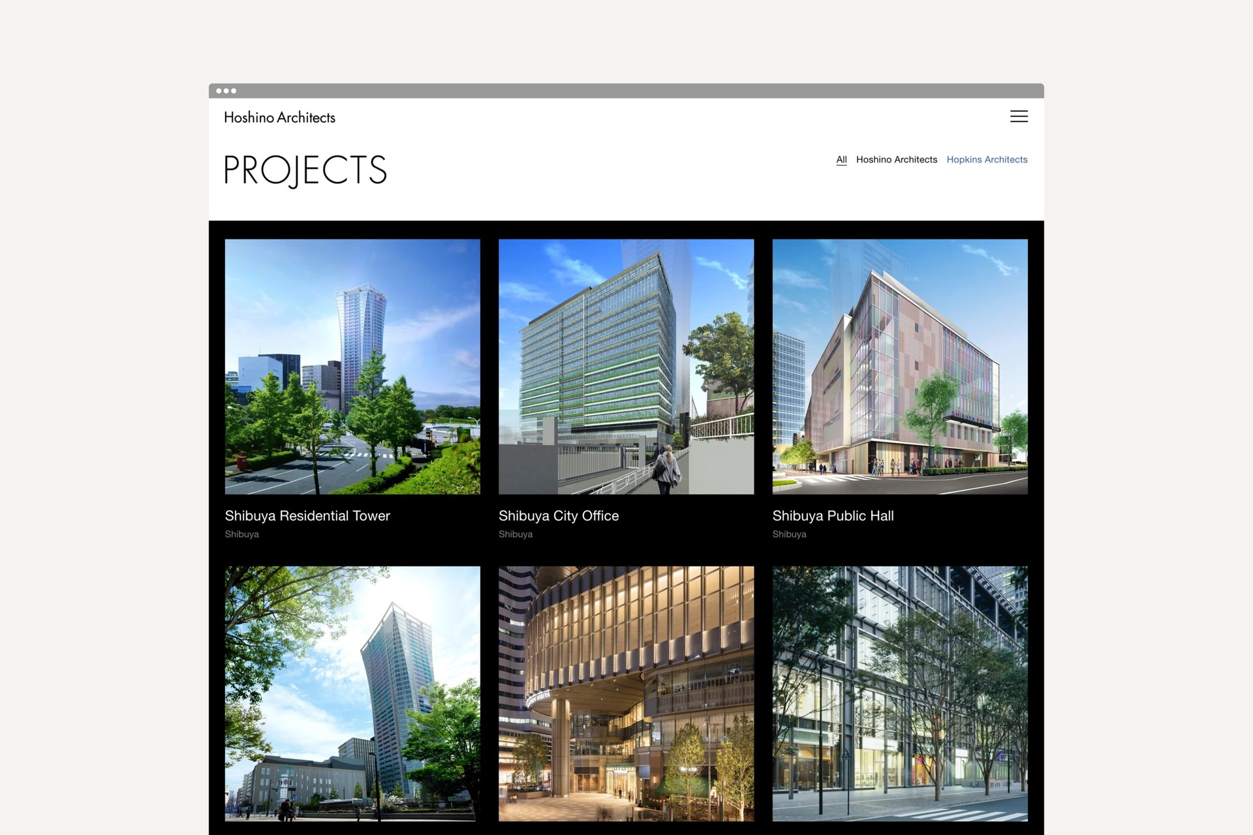
Task: Open the Shibuya Residential Tower project
Action: tap(307, 515)
